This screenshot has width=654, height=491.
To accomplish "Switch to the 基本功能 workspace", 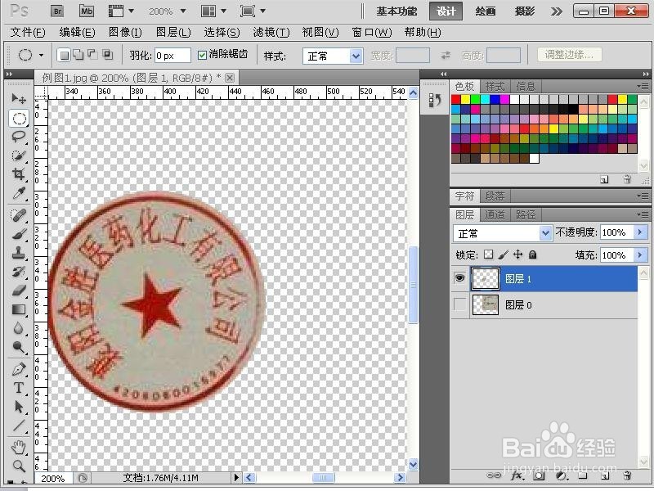I will [396, 11].
